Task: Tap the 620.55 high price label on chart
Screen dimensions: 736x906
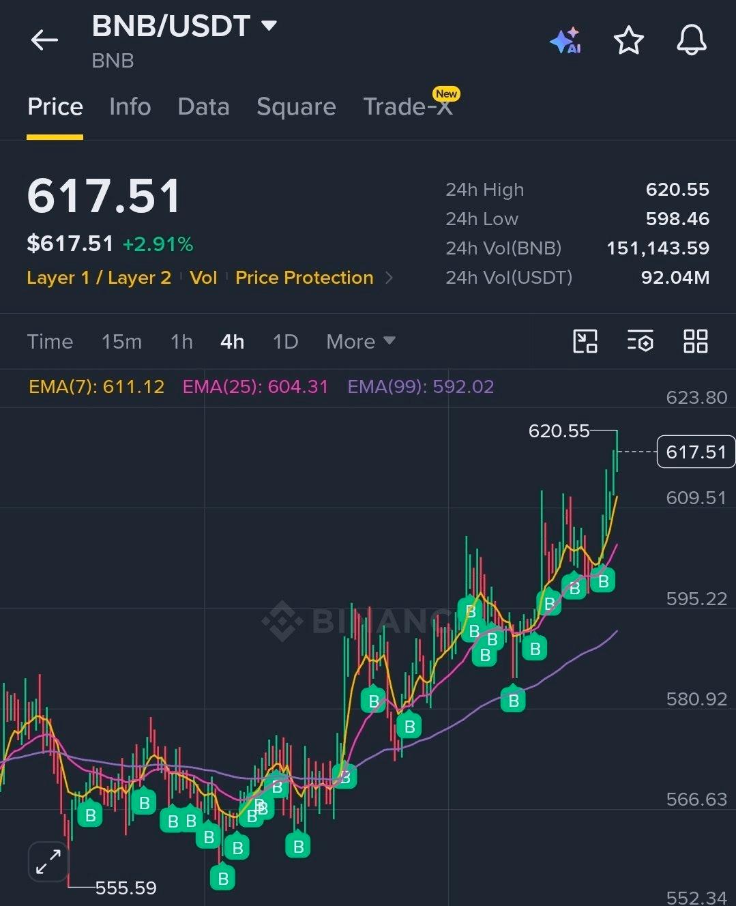Action: [x=559, y=431]
